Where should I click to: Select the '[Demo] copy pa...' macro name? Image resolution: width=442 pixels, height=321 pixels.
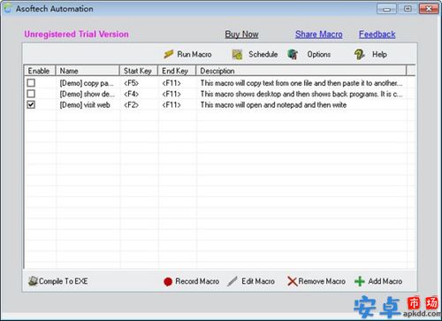tap(87, 83)
